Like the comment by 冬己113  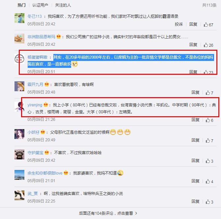click(x=208, y=25)
